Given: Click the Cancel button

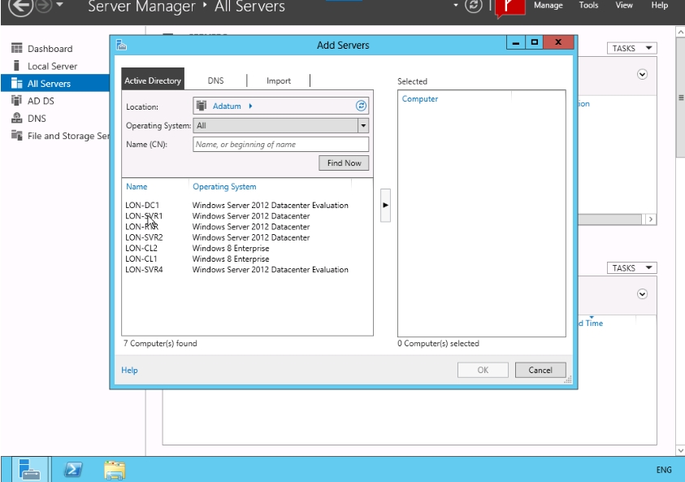Looking at the screenshot, I should pos(540,370).
